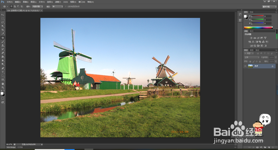Click the zoom percentage field 66.67%
The image size is (278, 150).
pos(9,144)
